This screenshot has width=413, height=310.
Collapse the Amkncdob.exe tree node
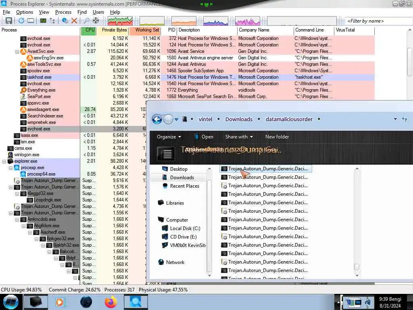point(17,219)
